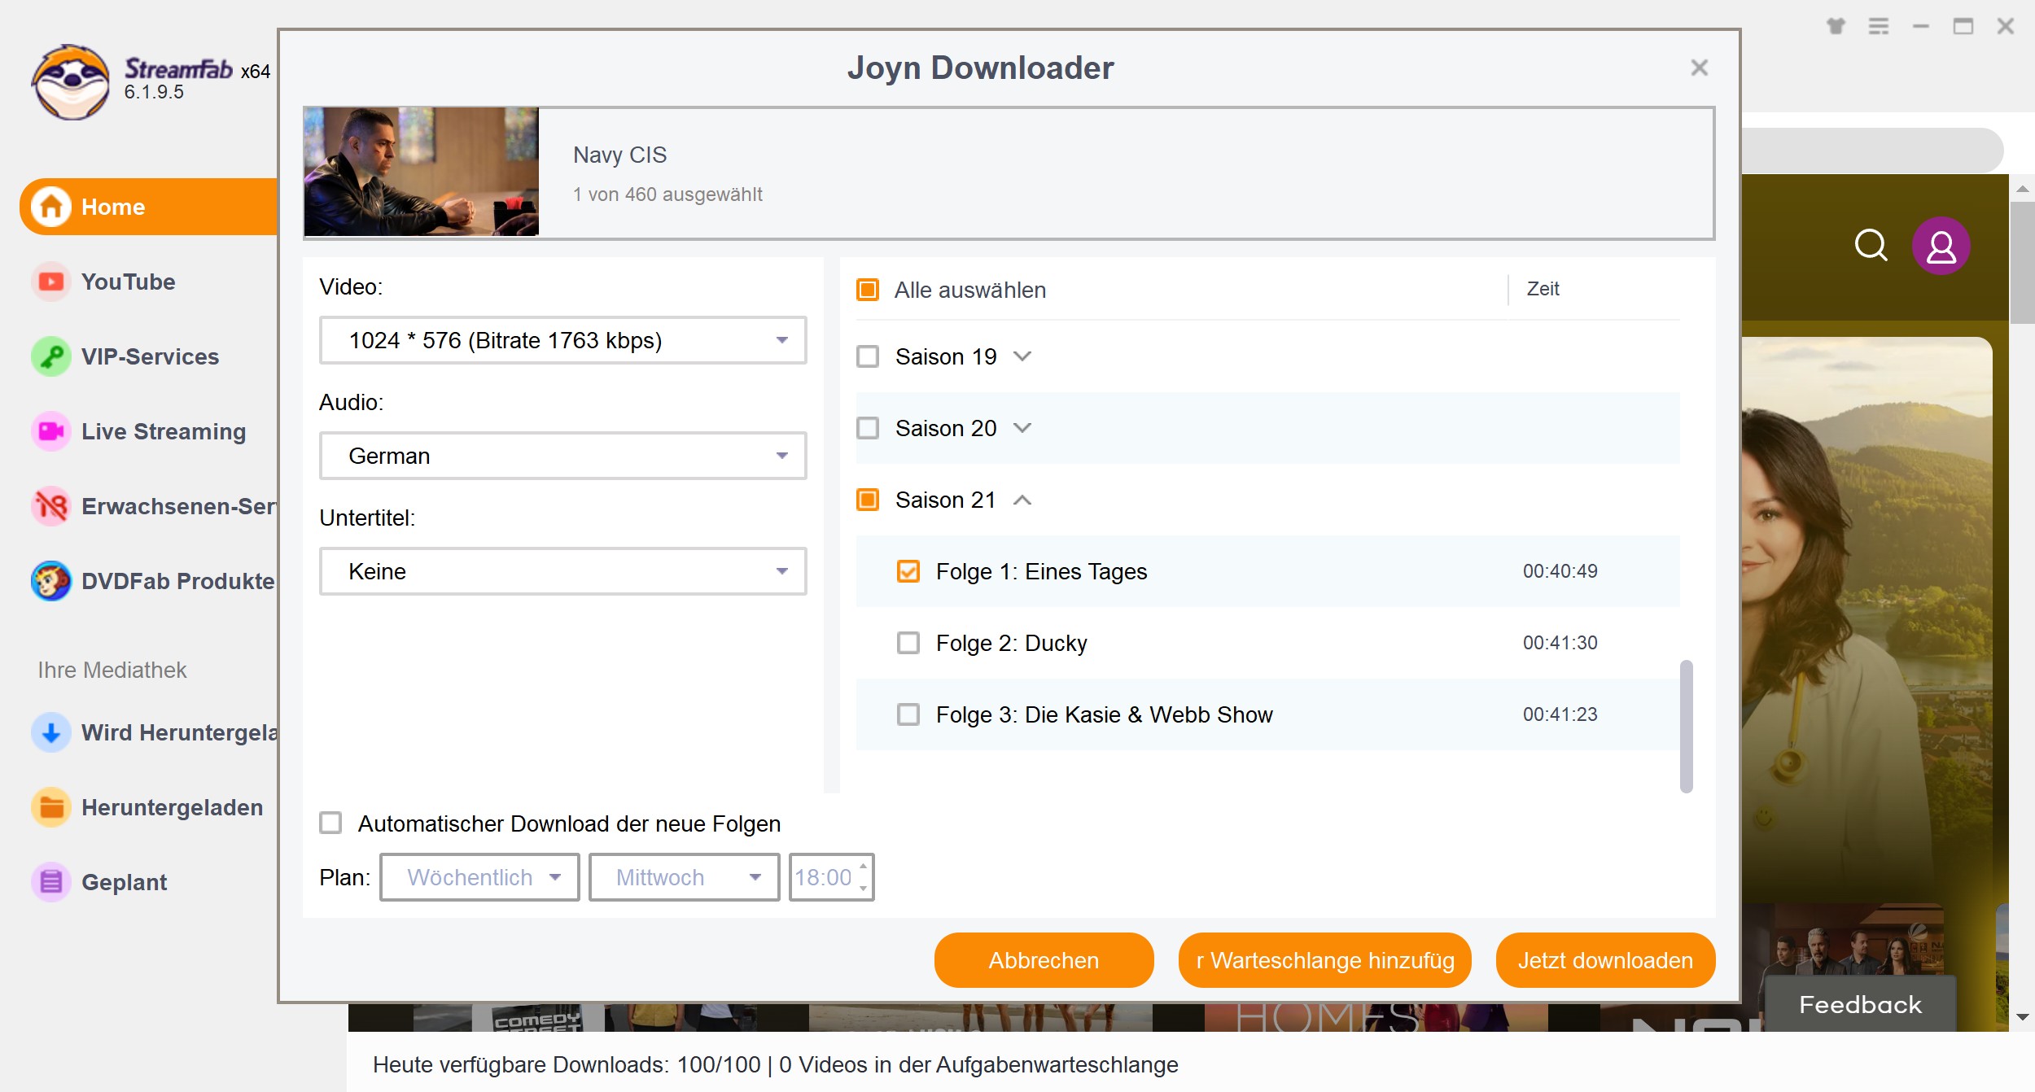Check the Saison 19 checkbox
Screen dimensions: 2035x1092
[868, 356]
